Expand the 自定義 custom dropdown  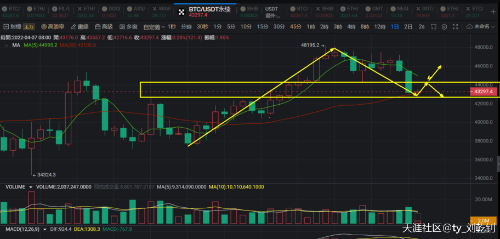point(154,26)
